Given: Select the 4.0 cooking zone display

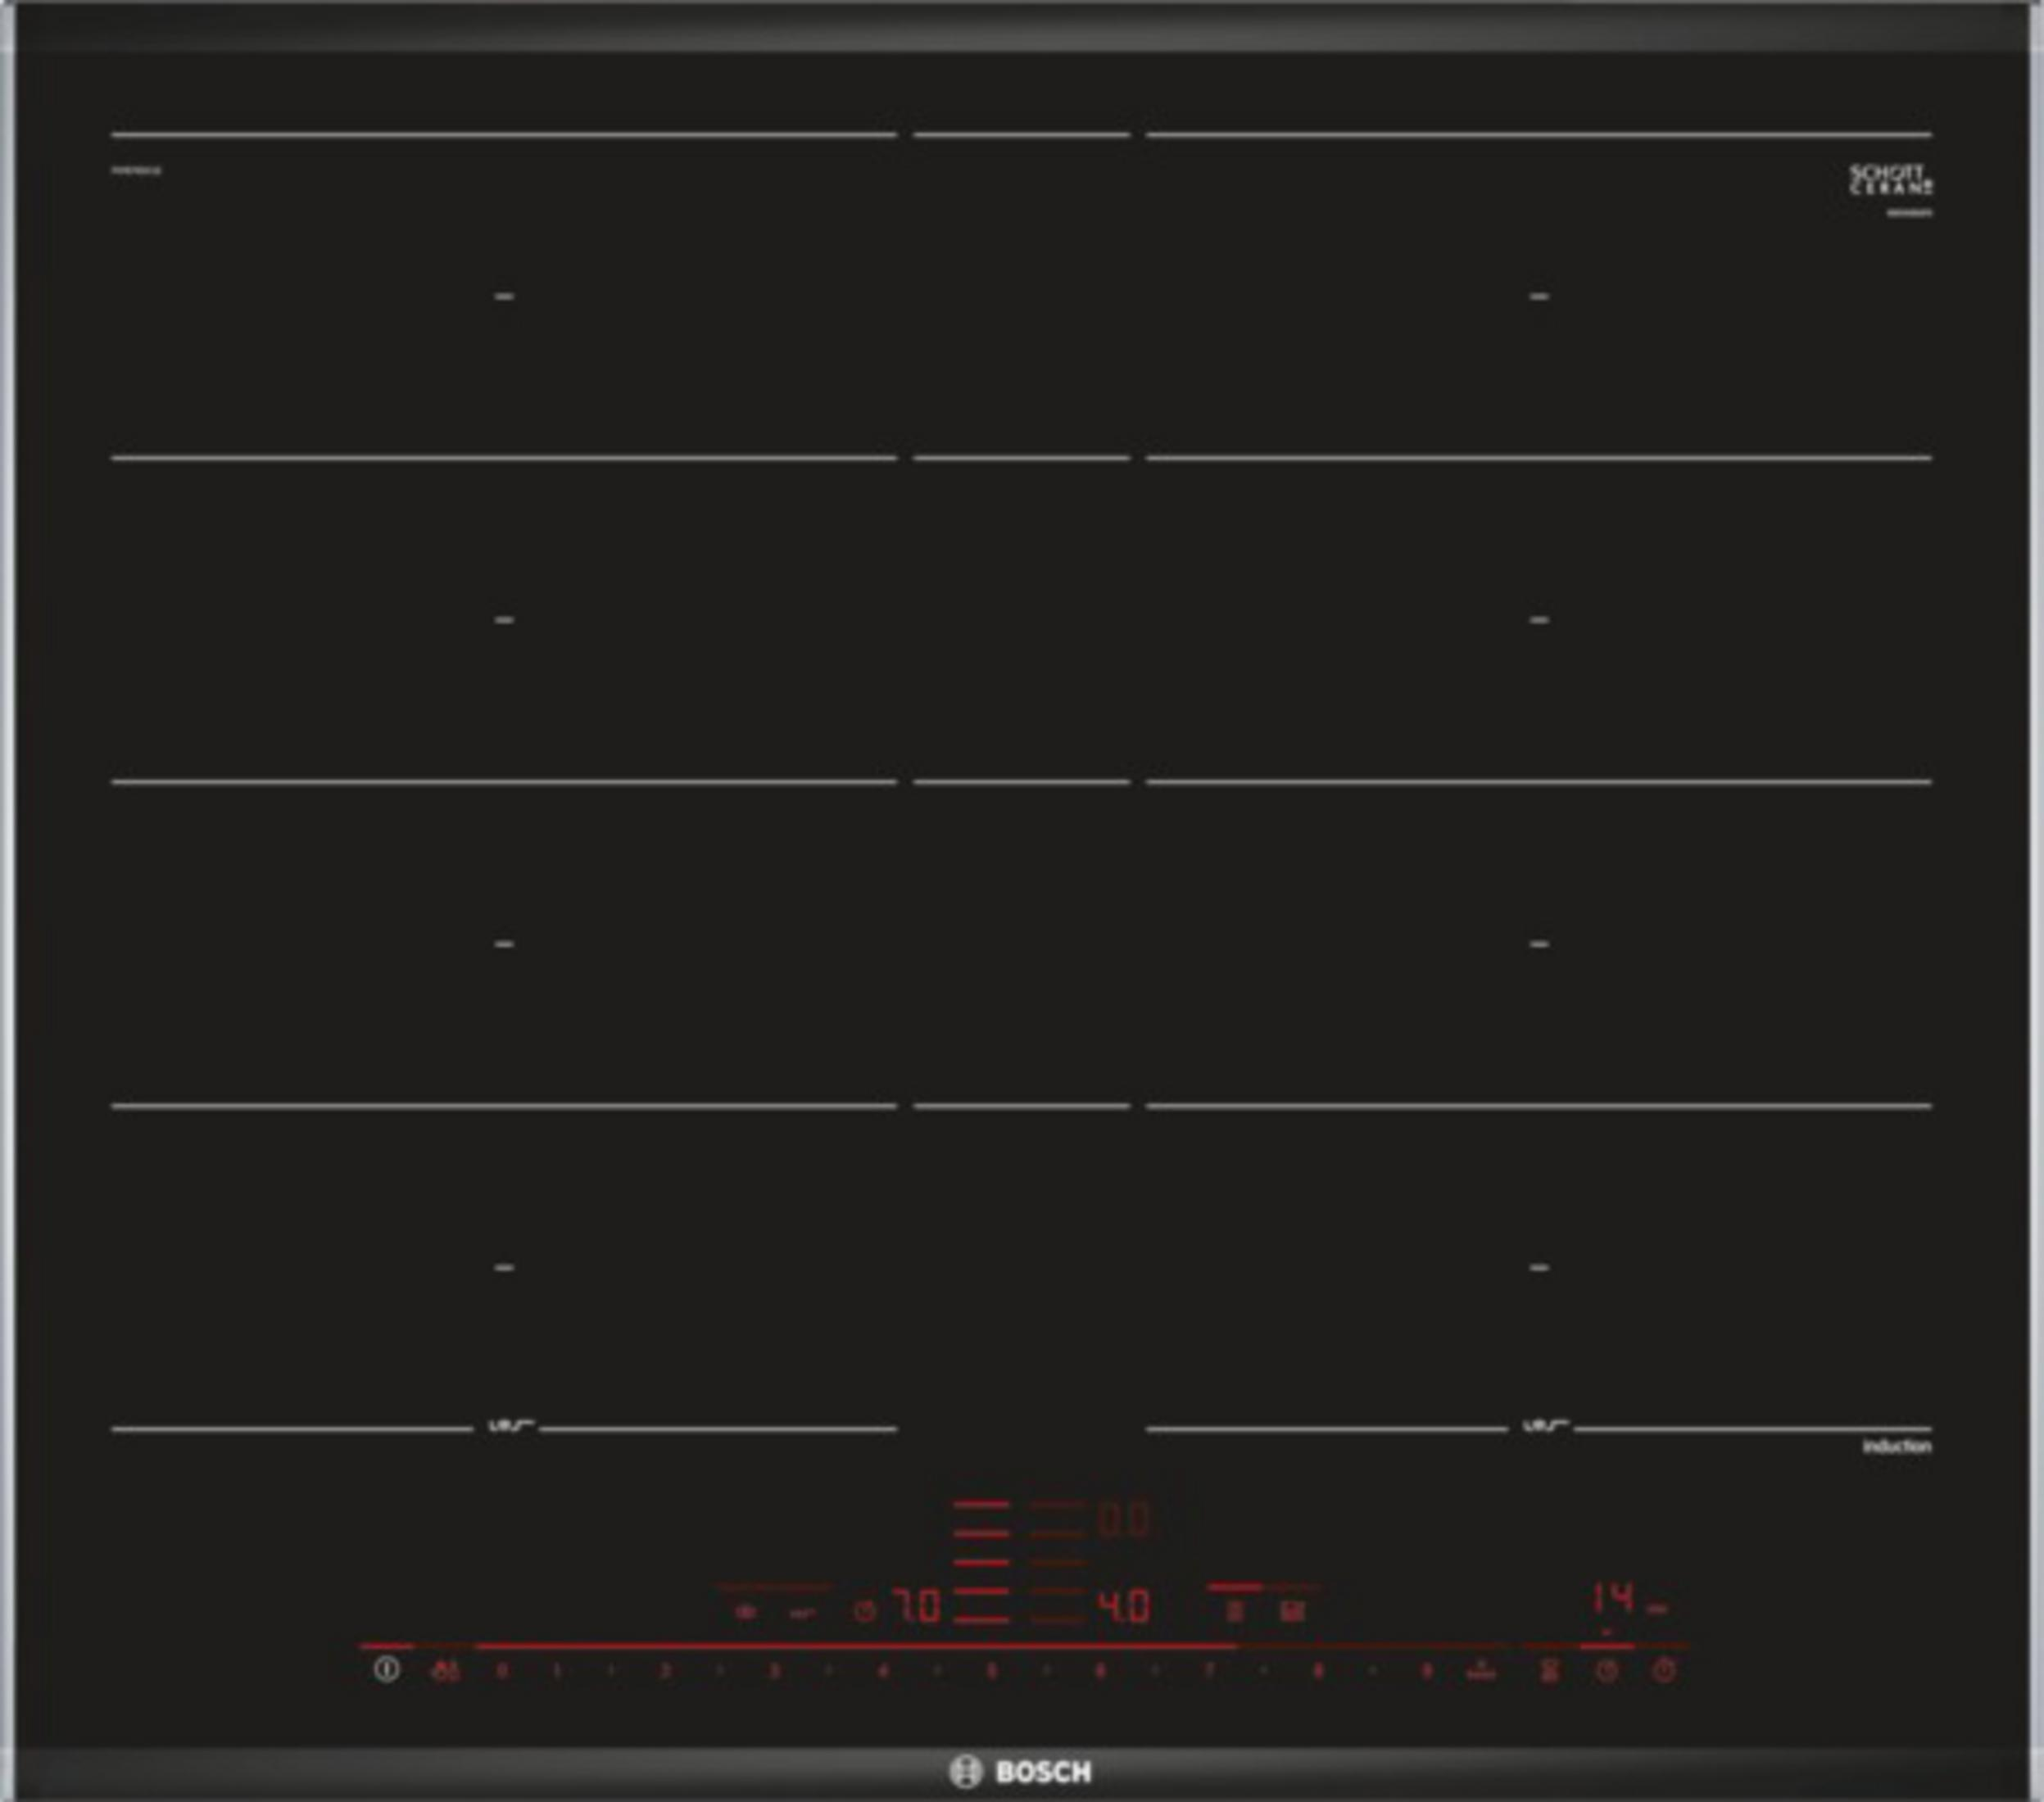Looking at the screenshot, I should pyautogui.click(x=1125, y=1607).
